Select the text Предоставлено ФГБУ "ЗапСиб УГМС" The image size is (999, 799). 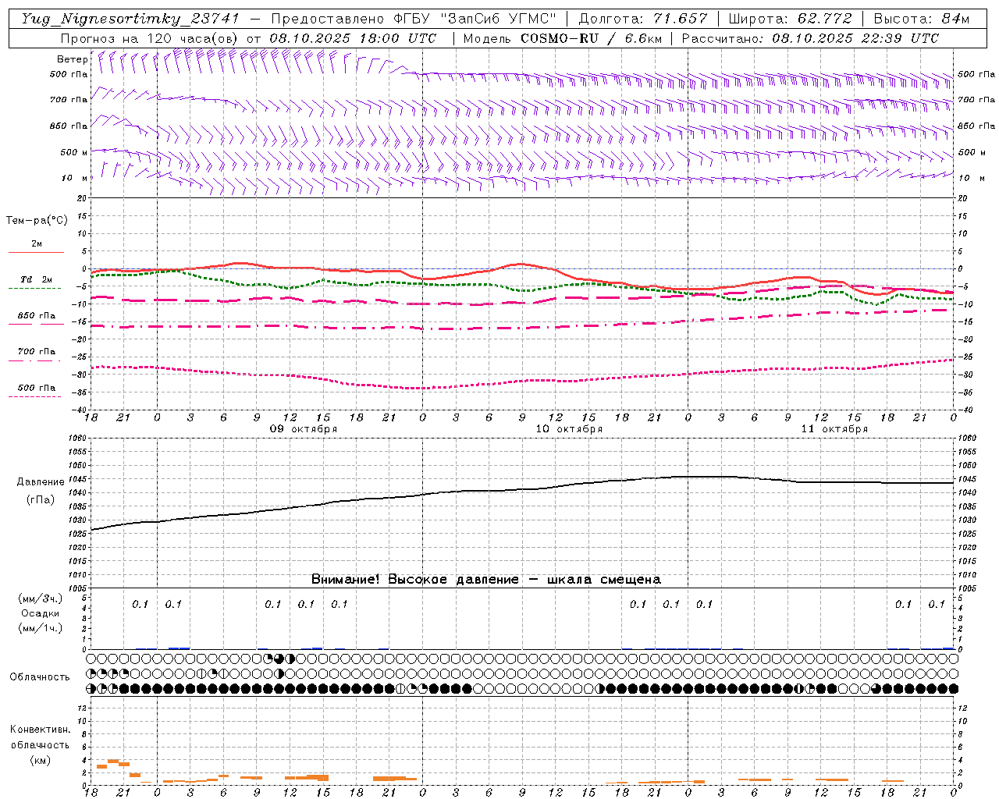(x=414, y=19)
